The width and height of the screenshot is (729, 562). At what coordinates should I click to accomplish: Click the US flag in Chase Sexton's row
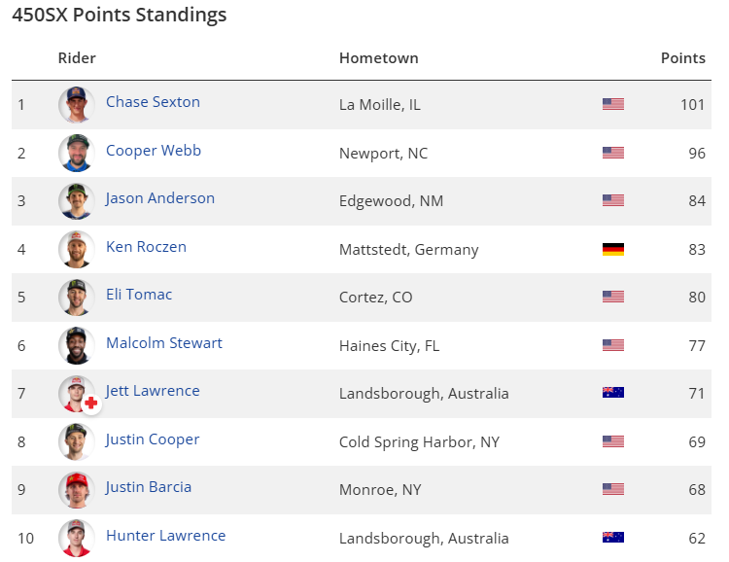[x=612, y=104]
